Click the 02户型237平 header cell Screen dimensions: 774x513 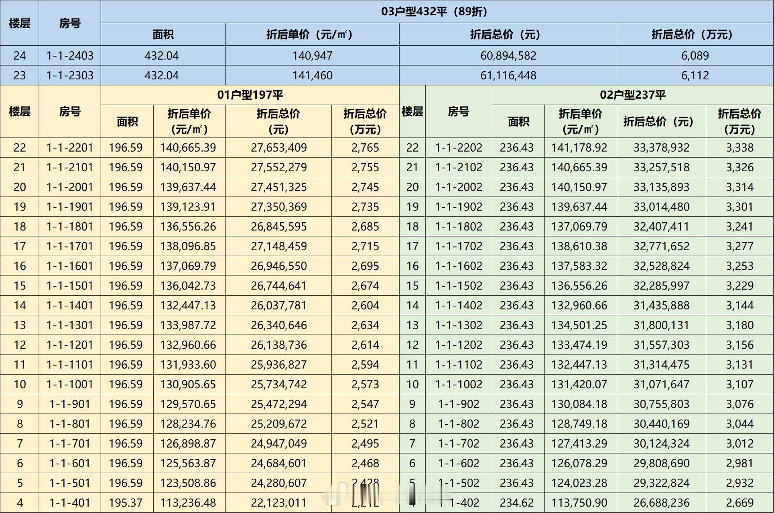tap(632, 95)
